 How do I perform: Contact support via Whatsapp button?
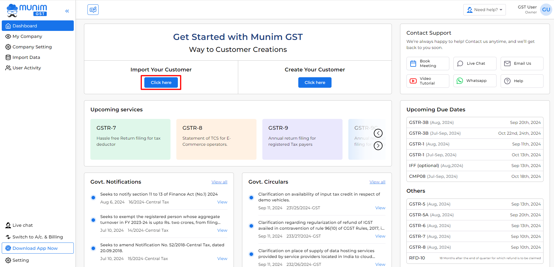tap(474, 81)
